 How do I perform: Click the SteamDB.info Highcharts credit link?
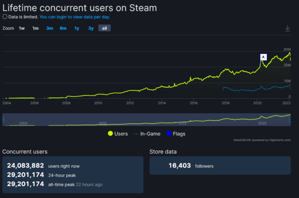(x=262, y=140)
